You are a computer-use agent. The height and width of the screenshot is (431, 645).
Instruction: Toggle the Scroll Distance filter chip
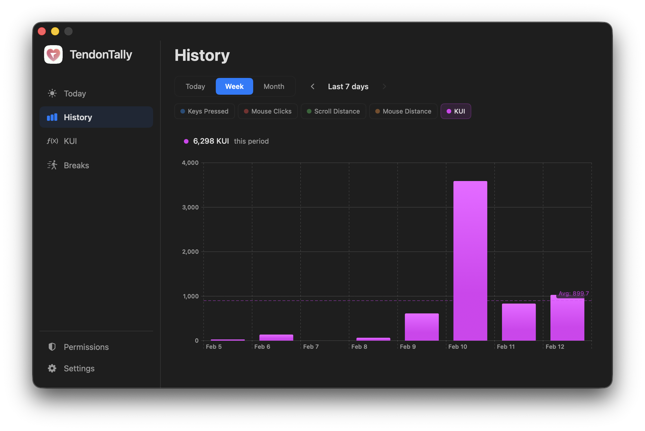click(x=333, y=111)
